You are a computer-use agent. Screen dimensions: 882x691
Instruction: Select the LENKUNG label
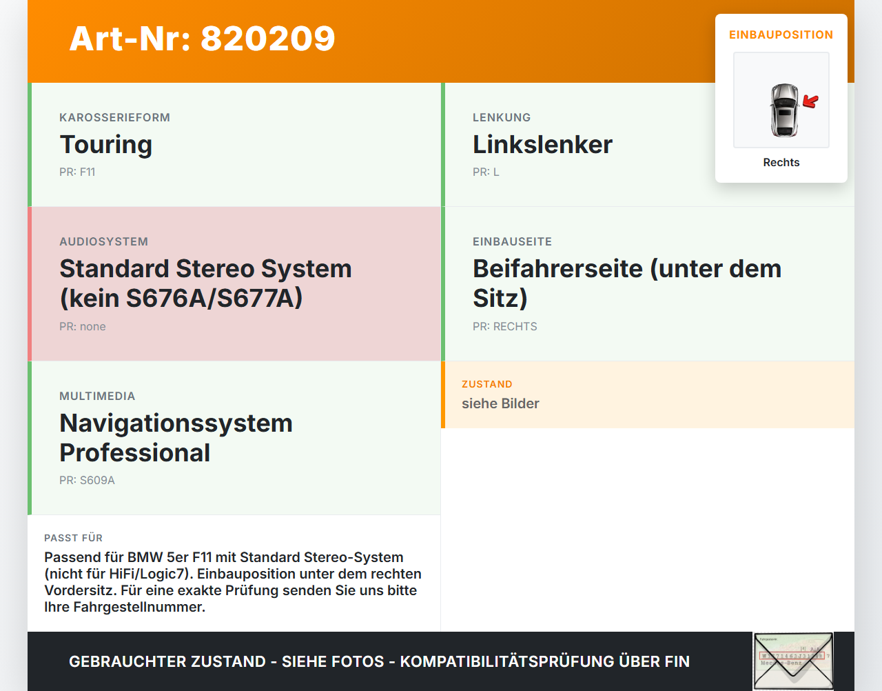[x=502, y=117]
